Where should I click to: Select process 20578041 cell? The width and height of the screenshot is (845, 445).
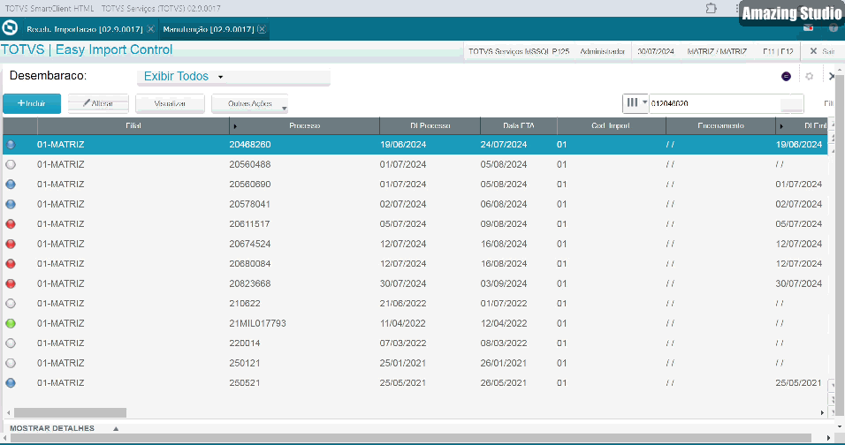(249, 205)
